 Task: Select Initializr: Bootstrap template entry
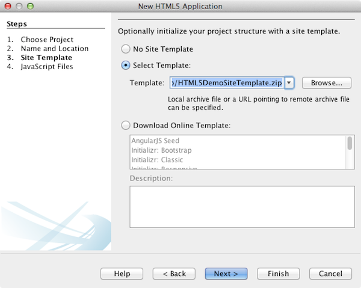(161, 150)
